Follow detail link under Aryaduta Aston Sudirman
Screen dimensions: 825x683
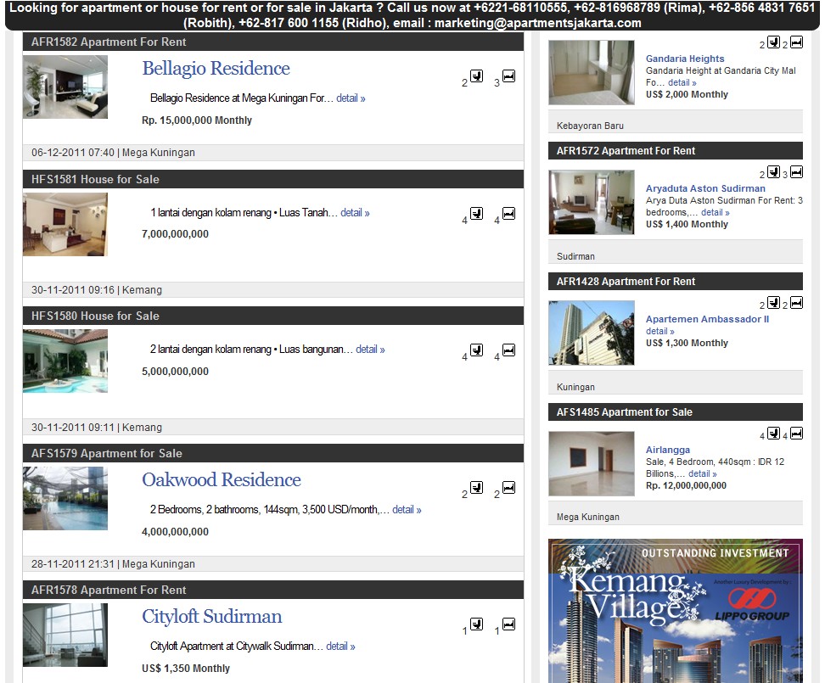(x=715, y=212)
